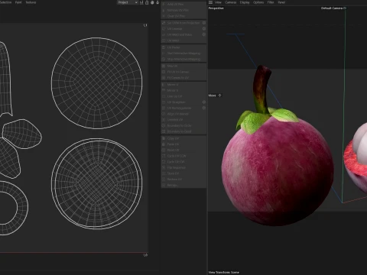Open the viewport Options menu
Screen dimensions: 367x275
click(x=258, y=2)
